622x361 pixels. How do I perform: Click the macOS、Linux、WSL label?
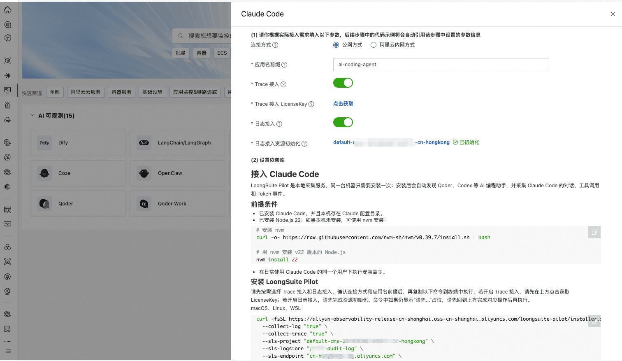click(277, 308)
